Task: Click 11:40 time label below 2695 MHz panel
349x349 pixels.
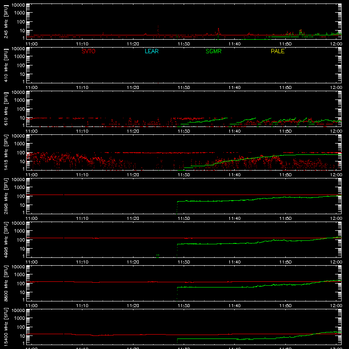Action: (x=235, y=219)
